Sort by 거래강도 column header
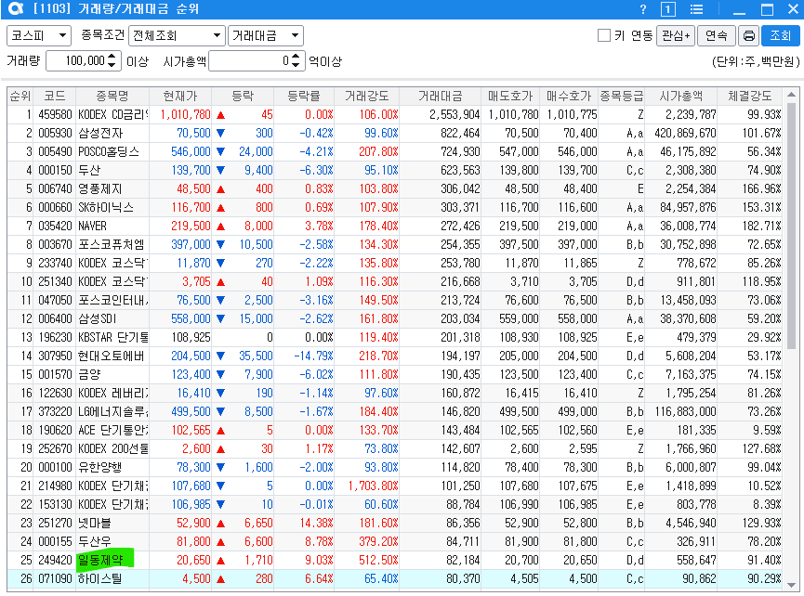Viewport: 804px width, 596px height. (366, 96)
